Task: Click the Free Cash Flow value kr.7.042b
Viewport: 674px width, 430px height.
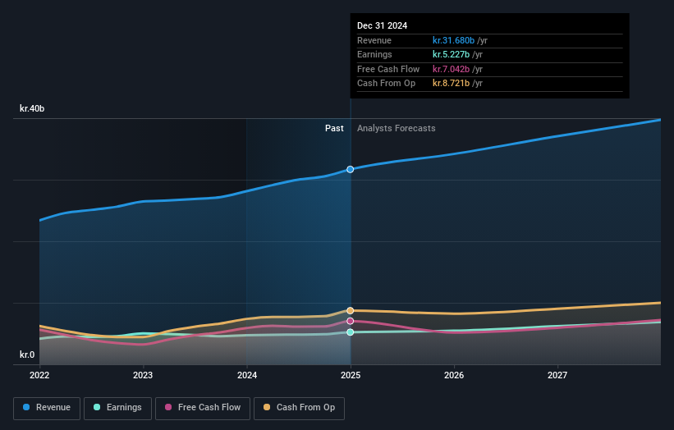Action: (x=451, y=69)
